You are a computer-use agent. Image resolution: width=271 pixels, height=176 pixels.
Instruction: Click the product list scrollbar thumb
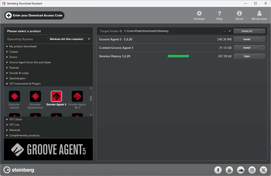coord(91,98)
